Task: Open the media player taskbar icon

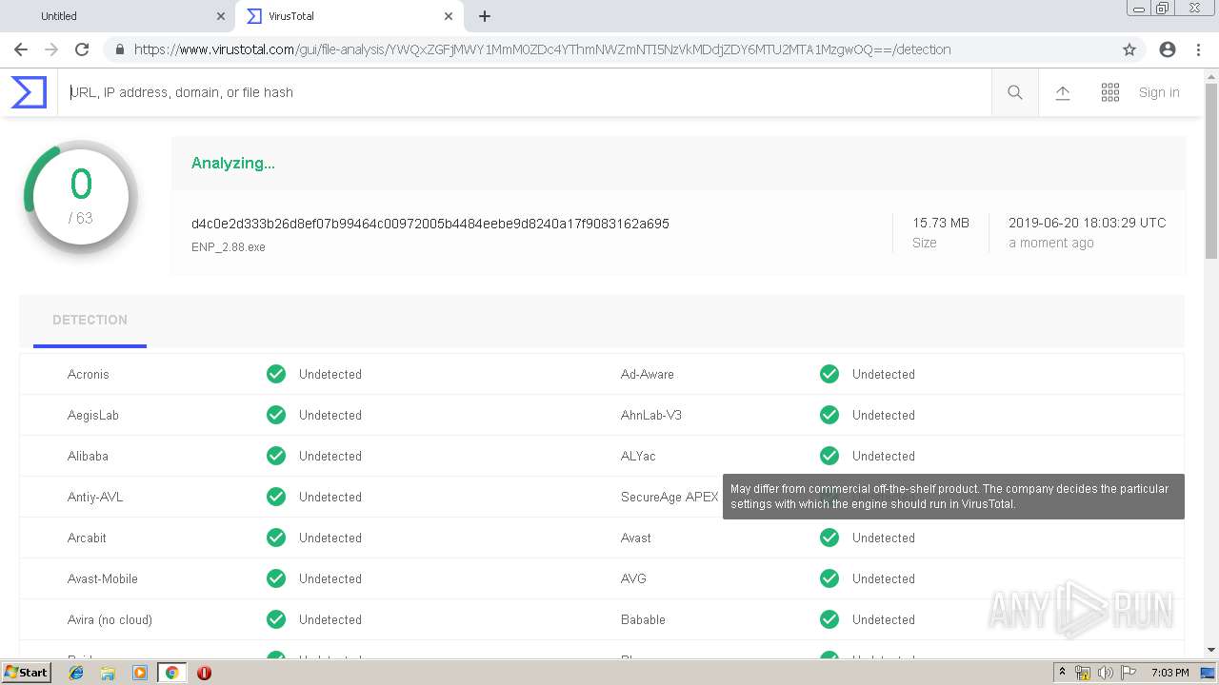Action: point(140,673)
